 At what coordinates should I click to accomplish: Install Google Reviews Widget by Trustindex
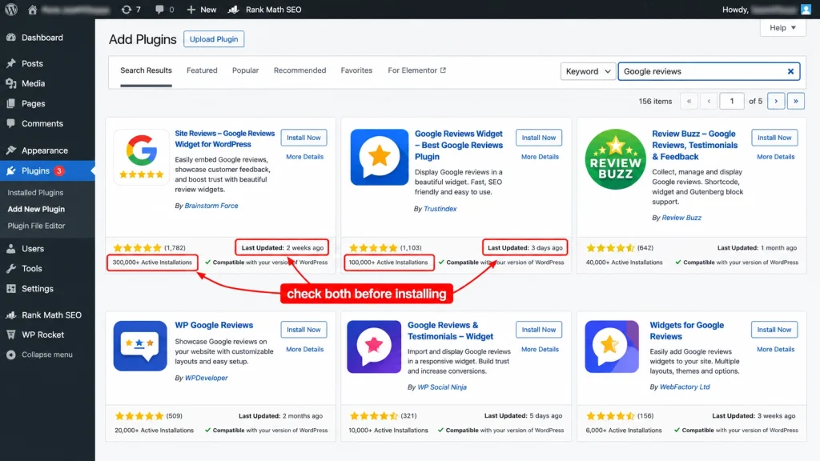[x=539, y=138]
